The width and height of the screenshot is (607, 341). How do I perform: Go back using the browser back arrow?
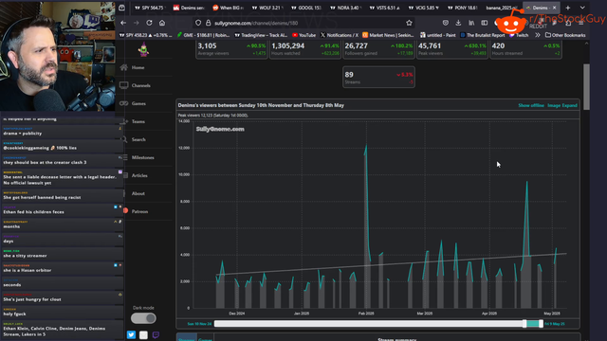123,23
